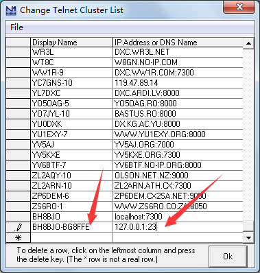Click the ZL2ARN-10 display name cell

(71, 186)
